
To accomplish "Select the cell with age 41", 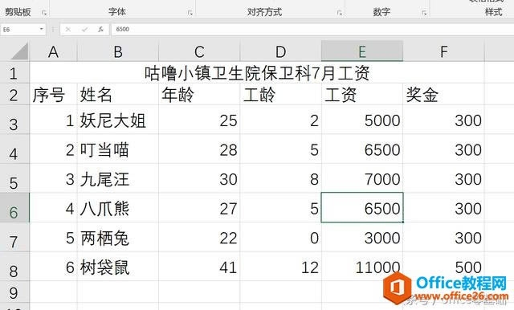I will (x=199, y=266).
